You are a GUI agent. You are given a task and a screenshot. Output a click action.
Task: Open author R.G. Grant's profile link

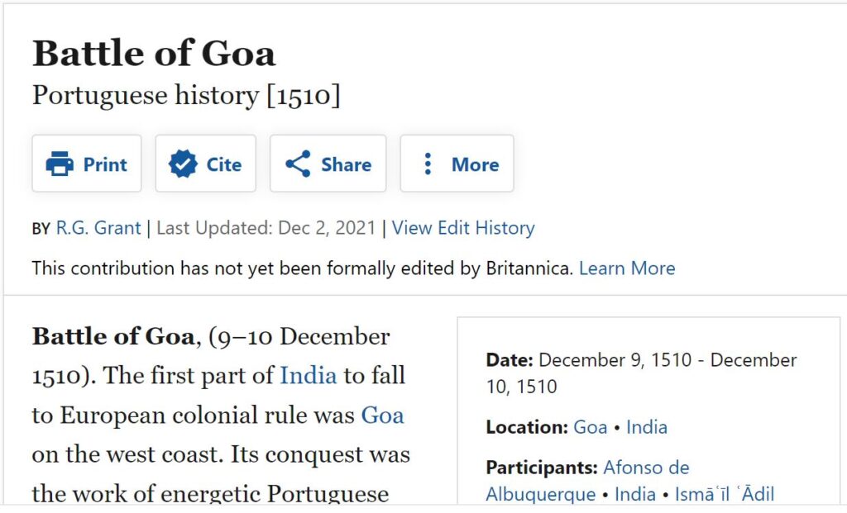pos(98,228)
